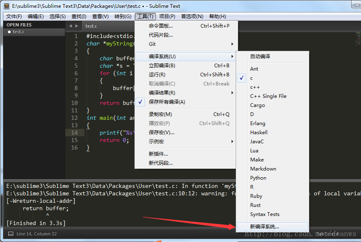Choose 新代码段... menu entry
Viewport: 361px width, 242px height.
point(185,163)
